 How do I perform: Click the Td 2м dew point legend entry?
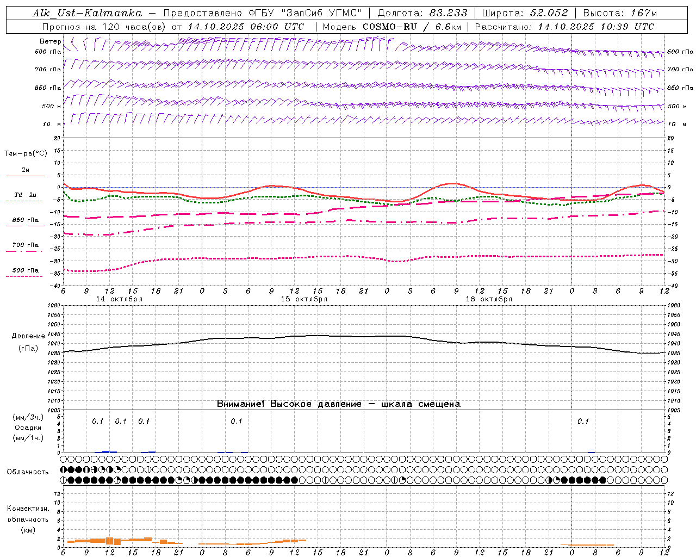(25, 195)
